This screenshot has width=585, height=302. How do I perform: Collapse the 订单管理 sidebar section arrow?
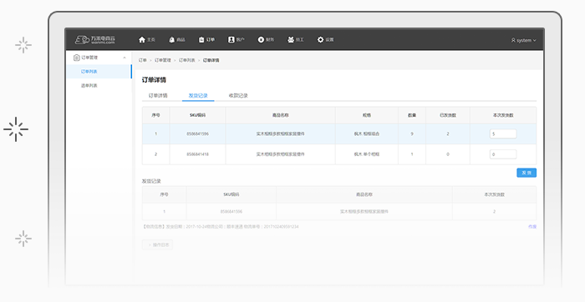[125, 58]
